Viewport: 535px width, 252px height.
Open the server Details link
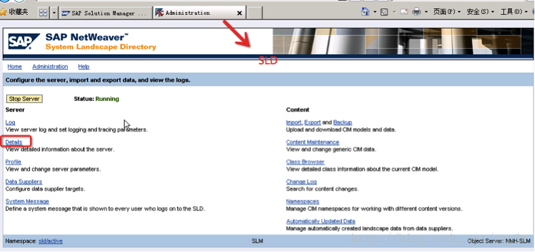pyautogui.click(x=14, y=142)
